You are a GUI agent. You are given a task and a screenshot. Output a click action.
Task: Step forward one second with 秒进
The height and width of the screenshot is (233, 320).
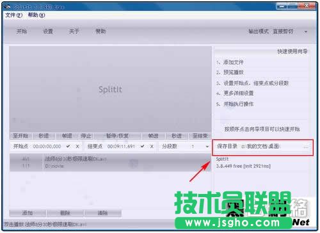177,136
